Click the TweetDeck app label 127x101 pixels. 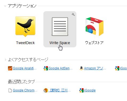pyautogui.click(x=25, y=43)
